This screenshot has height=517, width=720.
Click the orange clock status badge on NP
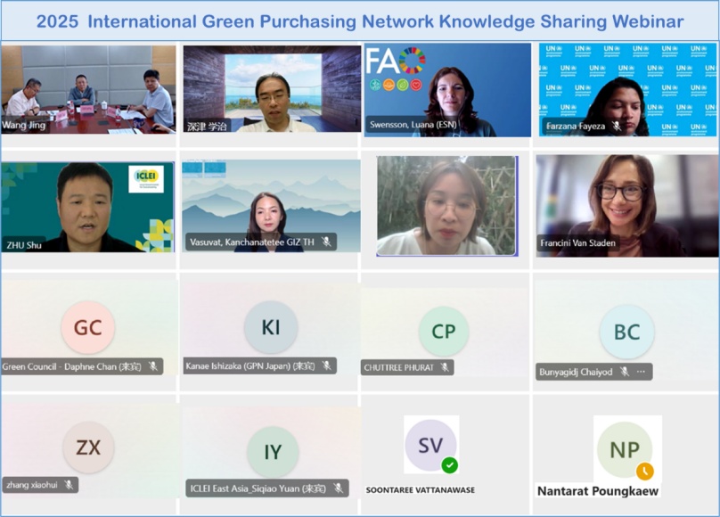click(644, 471)
